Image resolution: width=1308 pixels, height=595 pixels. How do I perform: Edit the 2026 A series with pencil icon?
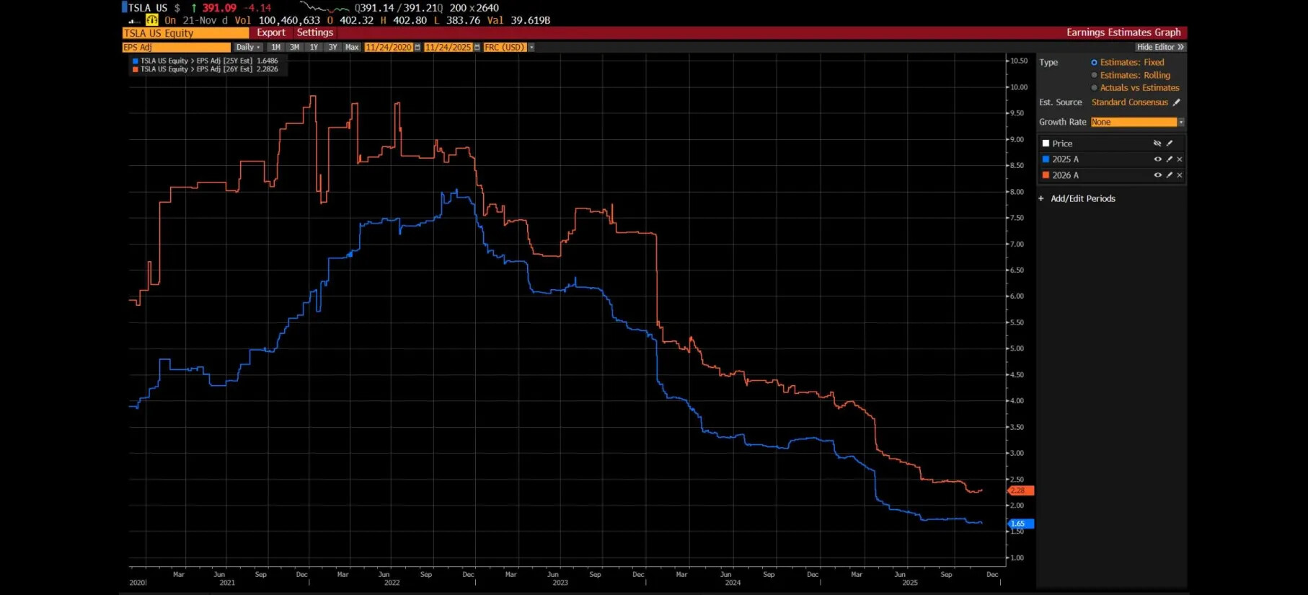point(1170,175)
